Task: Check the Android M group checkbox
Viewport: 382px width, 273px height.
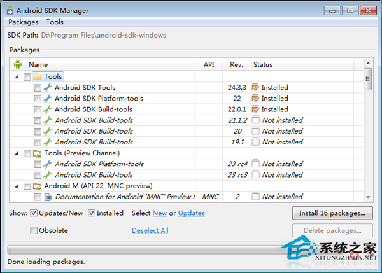Action: pyautogui.click(x=27, y=186)
